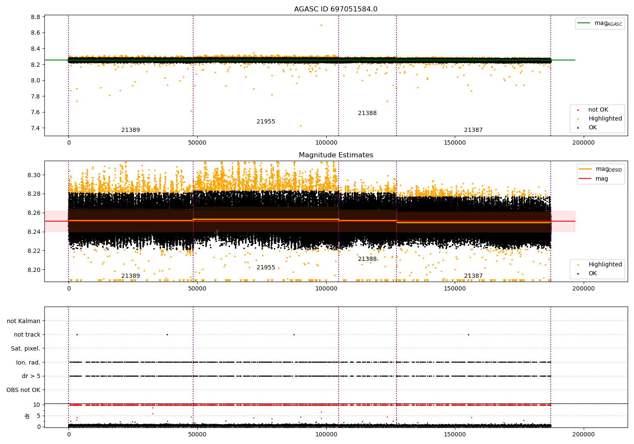Screen dimensions: 634x444
Task: Click the '8.22' y-axis tick label
Action: click(34, 251)
